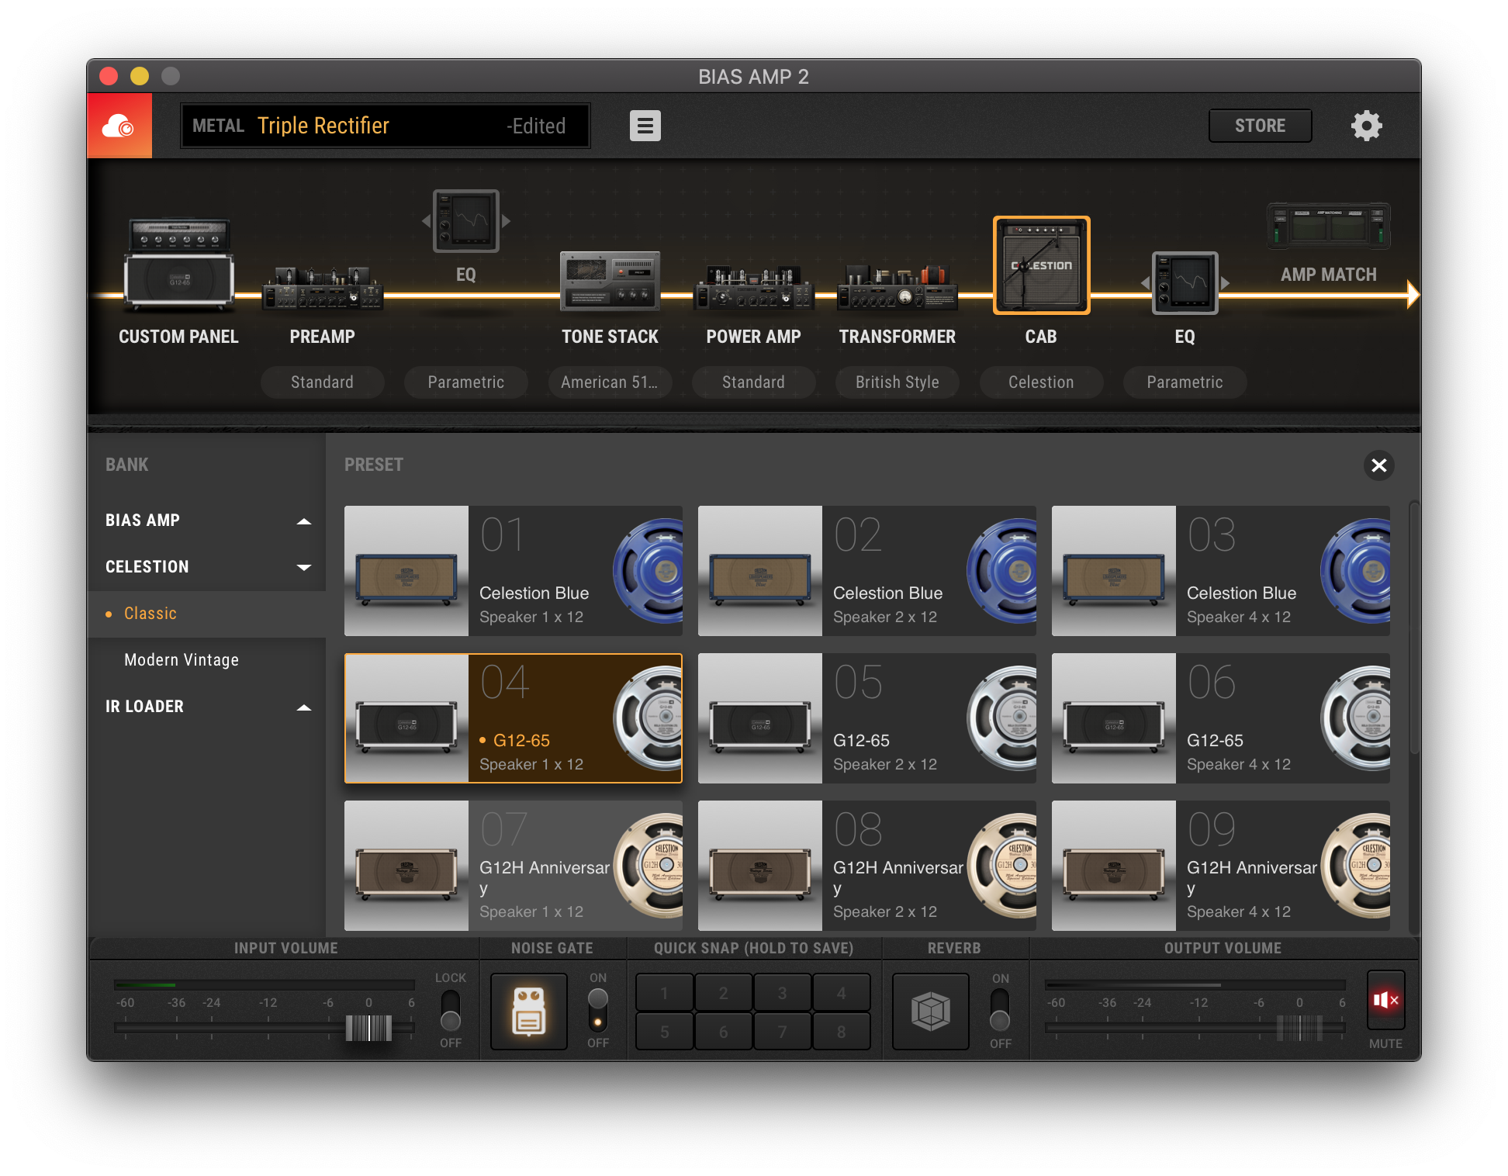Screen dimensions: 1508x1176
Task: Open the STORE button
Action: tap(1260, 126)
